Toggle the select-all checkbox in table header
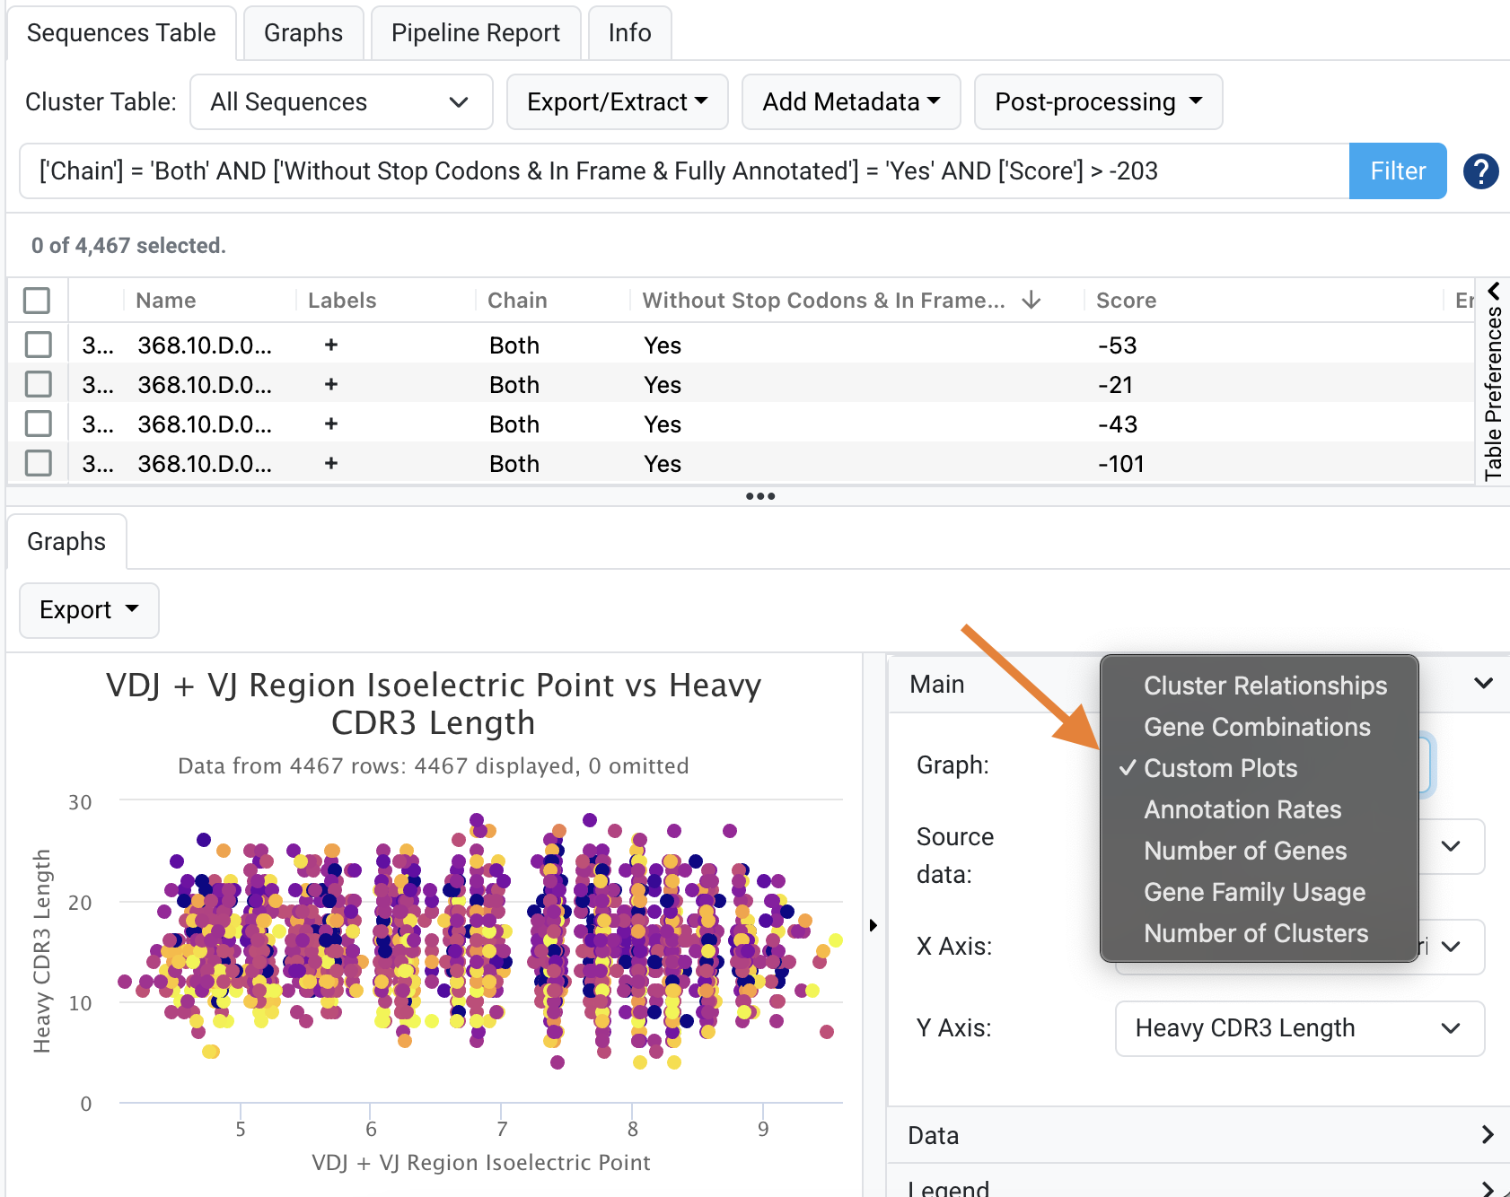The image size is (1510, 1197). pos(37,300)
